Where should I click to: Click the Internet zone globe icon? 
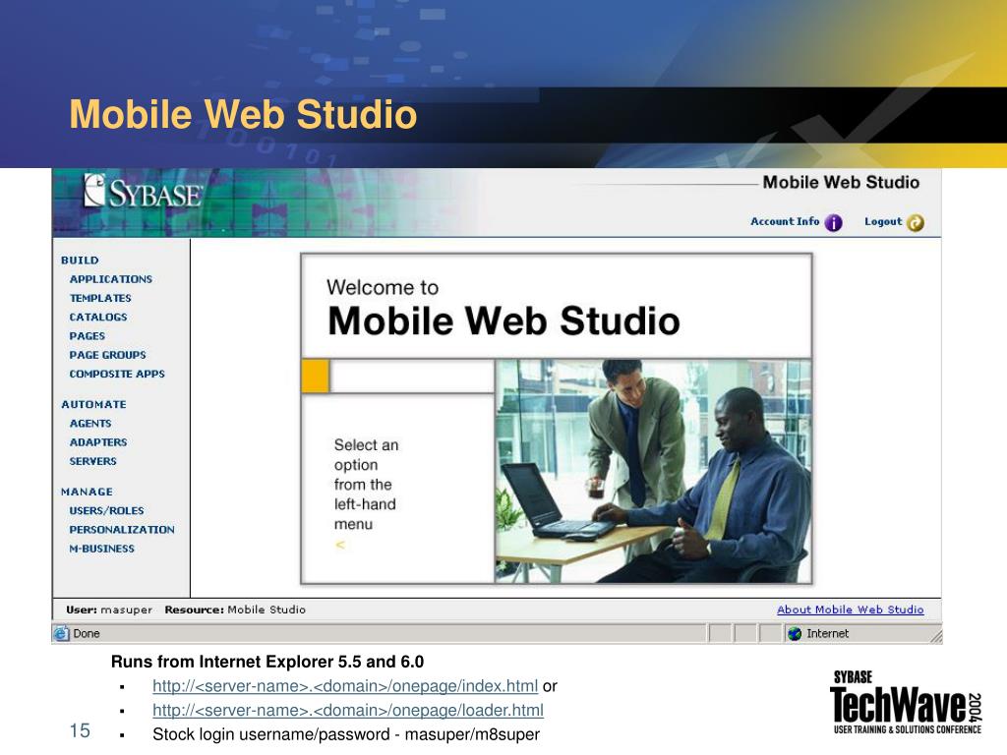(795, 634)
